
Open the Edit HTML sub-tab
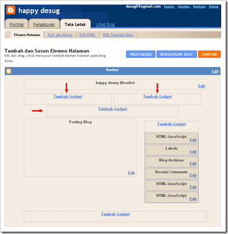[x=87, y=35]
